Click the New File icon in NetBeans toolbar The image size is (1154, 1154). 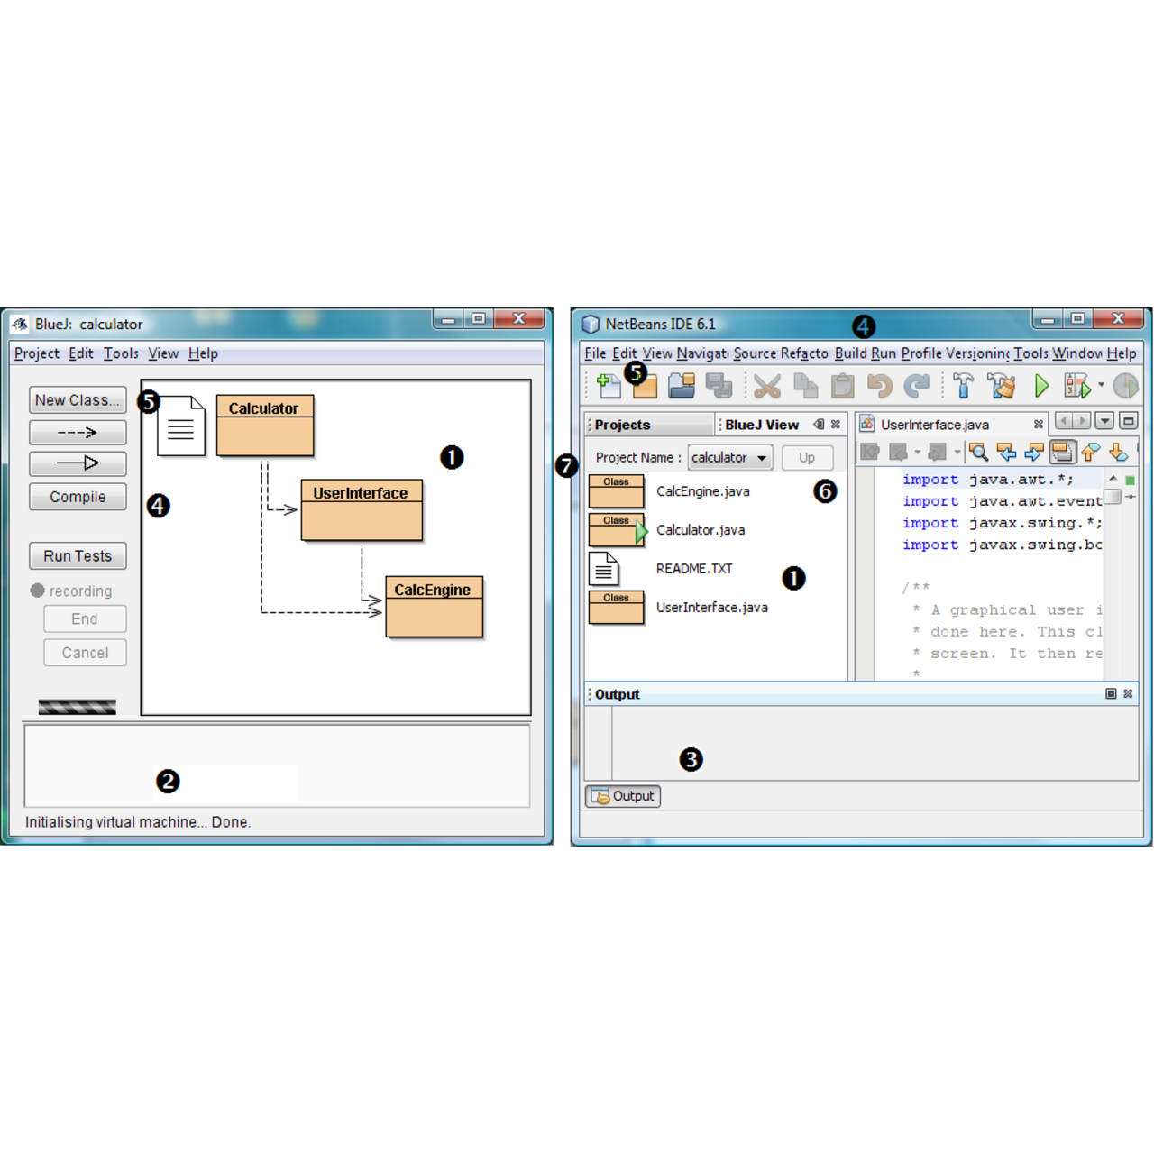(x=608, y=386)
